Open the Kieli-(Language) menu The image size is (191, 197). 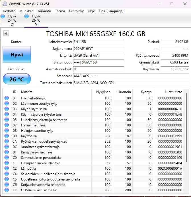pos(111,11)
